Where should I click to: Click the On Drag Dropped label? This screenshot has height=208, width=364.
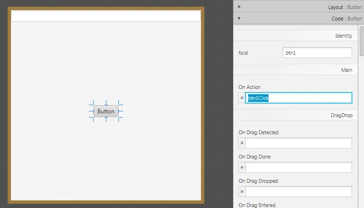tap(258, 181)
